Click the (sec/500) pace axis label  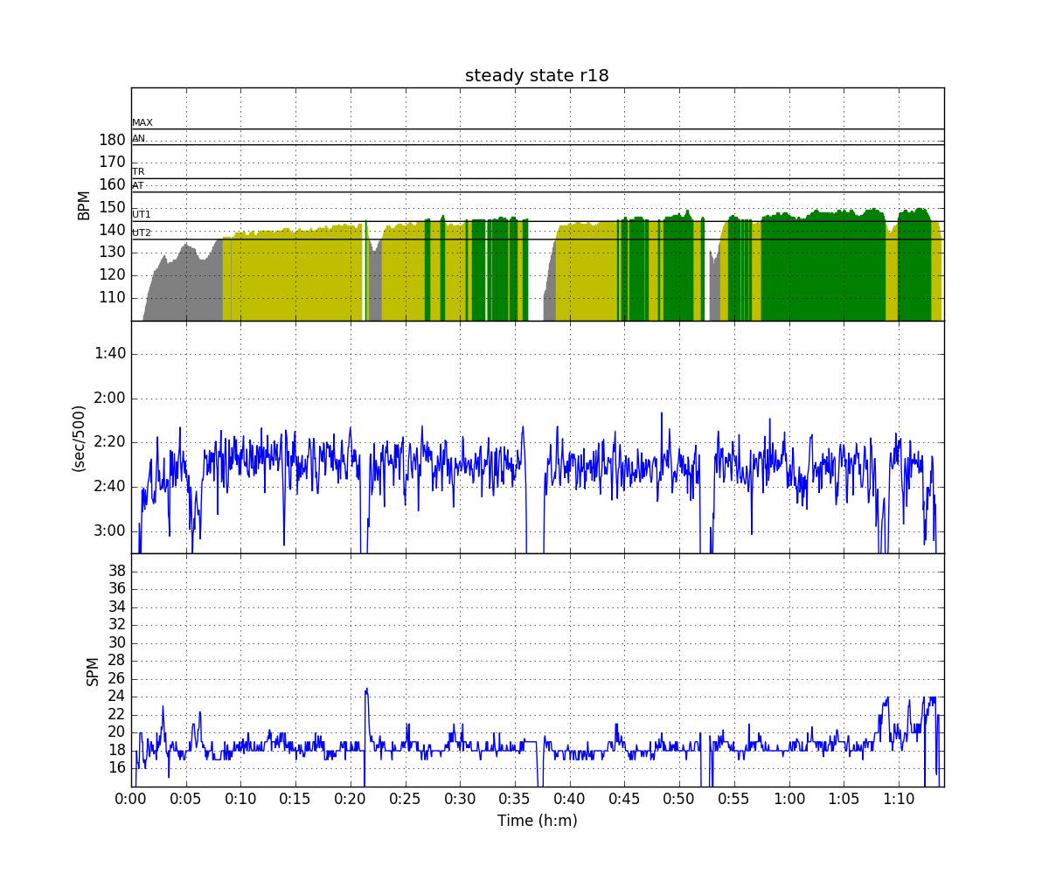pyautogui.click(x=80, y=438)
